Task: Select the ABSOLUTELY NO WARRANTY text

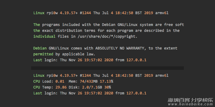Action: (120, 48)
